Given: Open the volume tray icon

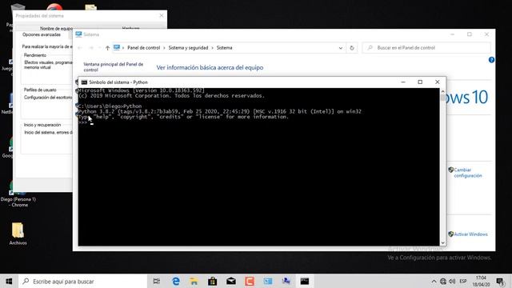Looking at the screenshot, I should pyautogui.click(x=452, y=281).
